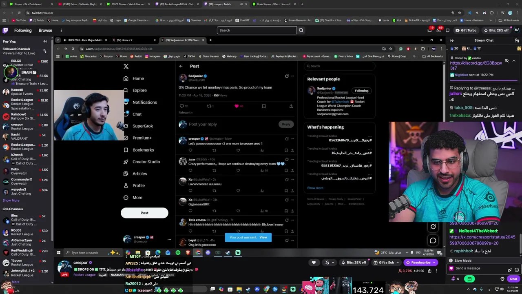
Task: Collapse the For You sidebar
Action: point(45,41)
